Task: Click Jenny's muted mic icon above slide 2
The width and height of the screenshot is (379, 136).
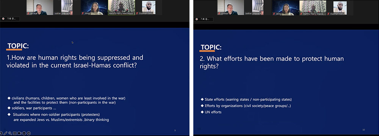Action: tap(274, 14)
